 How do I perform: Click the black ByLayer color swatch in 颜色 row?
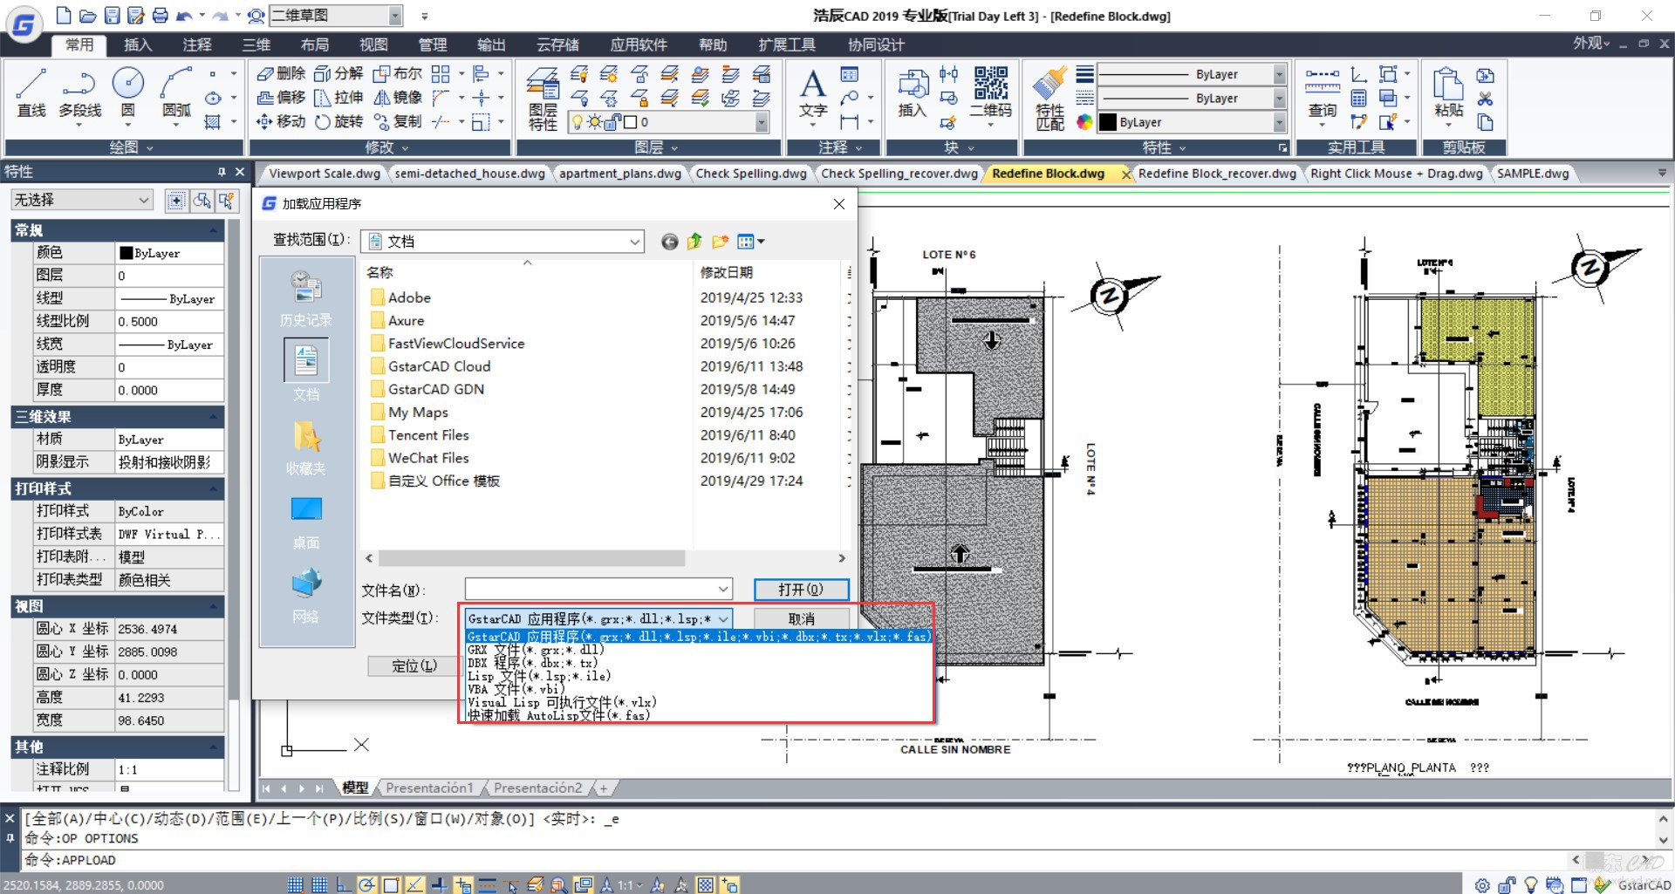(126, 253)
